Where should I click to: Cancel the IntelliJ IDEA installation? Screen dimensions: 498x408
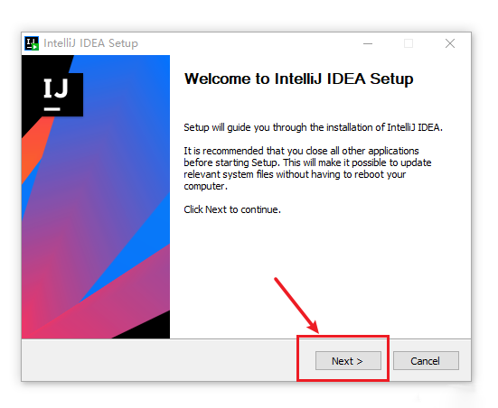[426, 360]
